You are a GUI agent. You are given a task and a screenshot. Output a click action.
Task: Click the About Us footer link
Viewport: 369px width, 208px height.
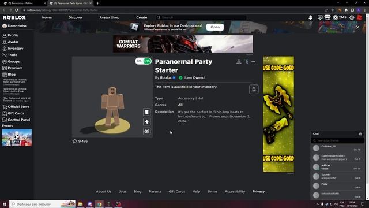pos(104,191)
